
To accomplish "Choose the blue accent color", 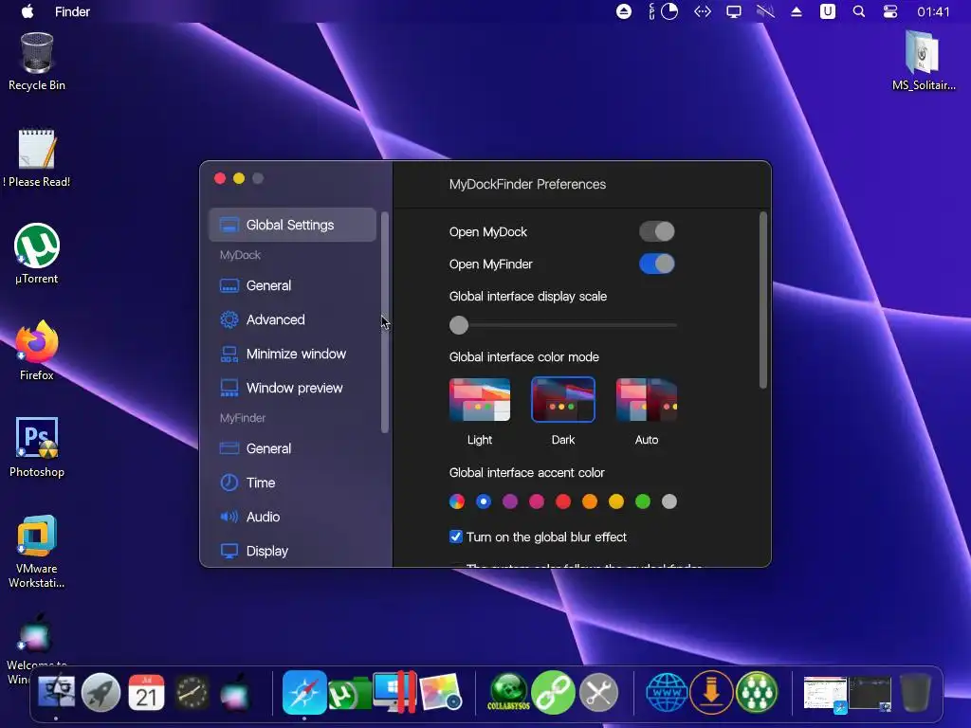I will coord(484,501).
